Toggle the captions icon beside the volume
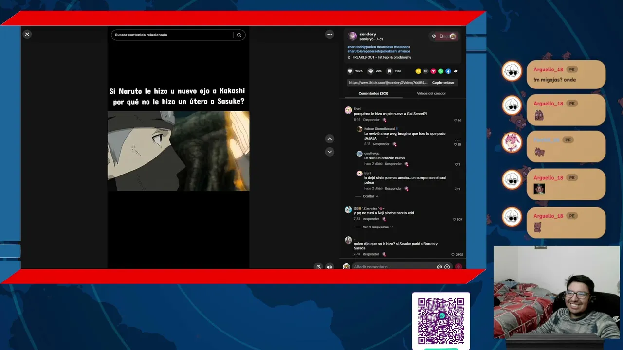This screenshot has height=350, width=623. coord(319,267)
